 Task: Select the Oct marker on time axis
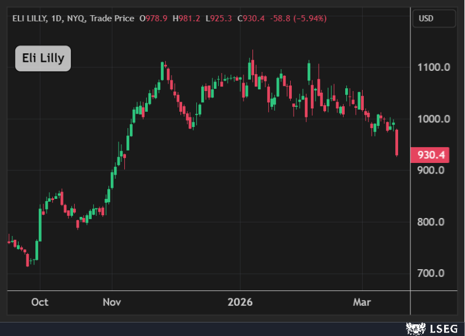[40, 302]
